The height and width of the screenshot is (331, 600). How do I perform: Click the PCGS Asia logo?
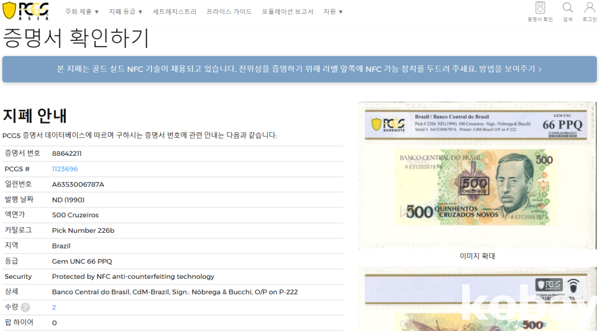25,11
